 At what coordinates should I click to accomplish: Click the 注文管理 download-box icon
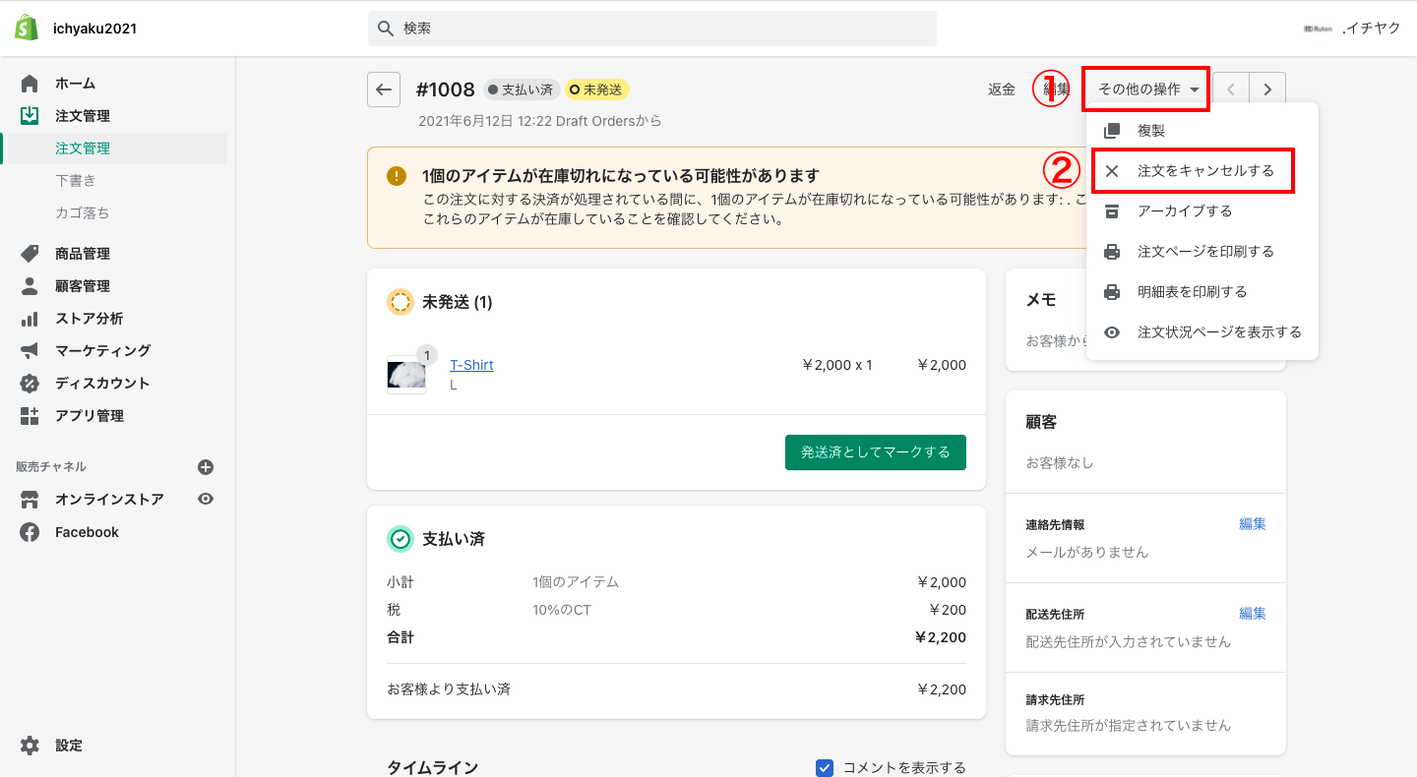pyautogui.click(x=30, y=116)
